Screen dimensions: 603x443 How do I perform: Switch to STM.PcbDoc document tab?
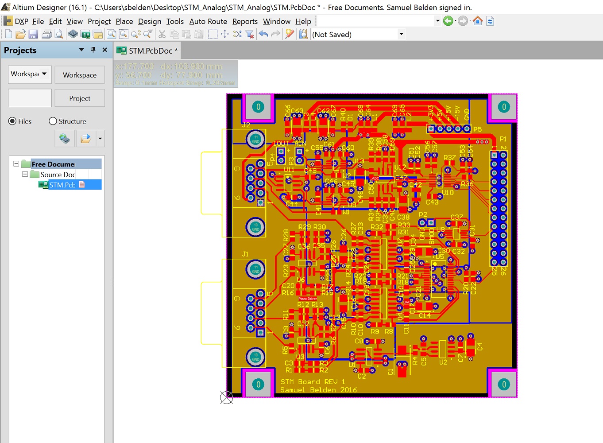click(147, 51)
